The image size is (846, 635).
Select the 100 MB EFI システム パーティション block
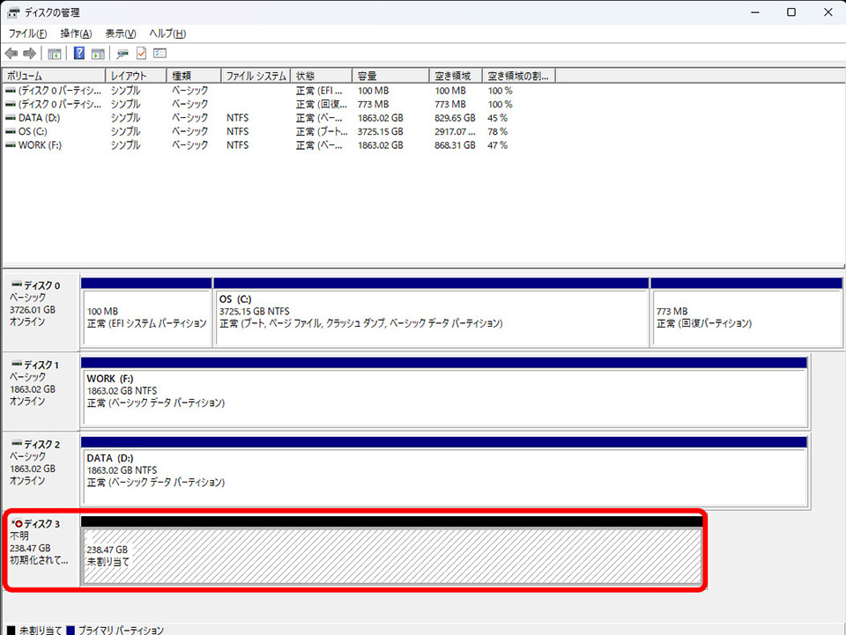click(x=146, y=319)
